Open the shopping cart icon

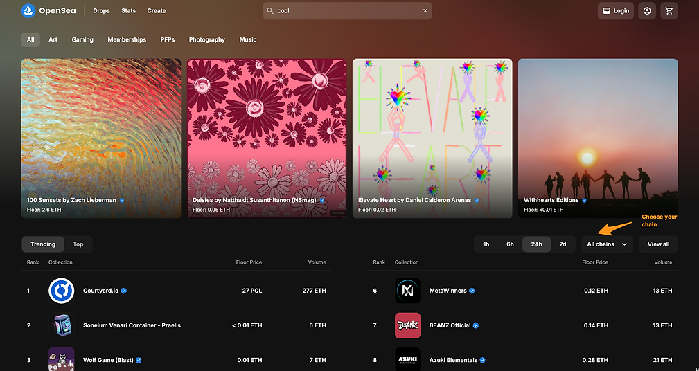point(669,11)
